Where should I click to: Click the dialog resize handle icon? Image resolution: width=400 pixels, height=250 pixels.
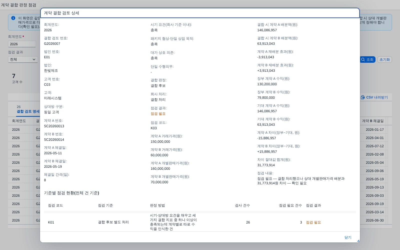tap(358, 241)
